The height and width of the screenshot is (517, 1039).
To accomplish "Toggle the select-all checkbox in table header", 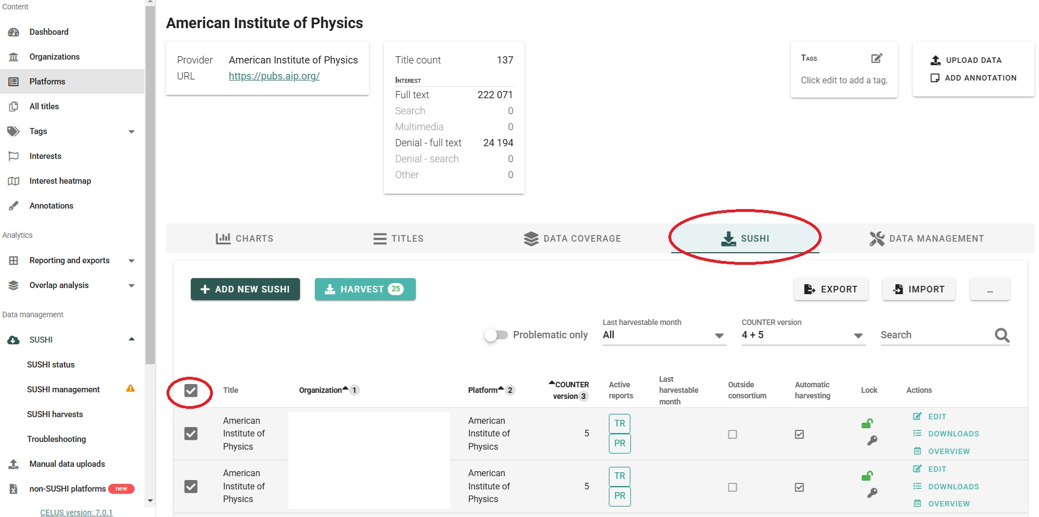I will pyautogui.click(x=191, y=391).
